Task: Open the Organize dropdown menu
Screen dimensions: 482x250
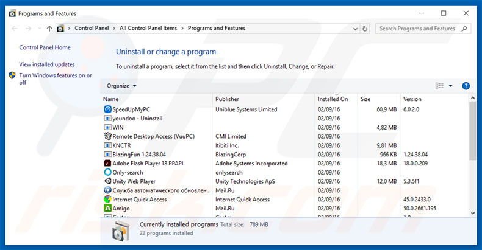Action: pyautogui.click(x=121, y=86)
